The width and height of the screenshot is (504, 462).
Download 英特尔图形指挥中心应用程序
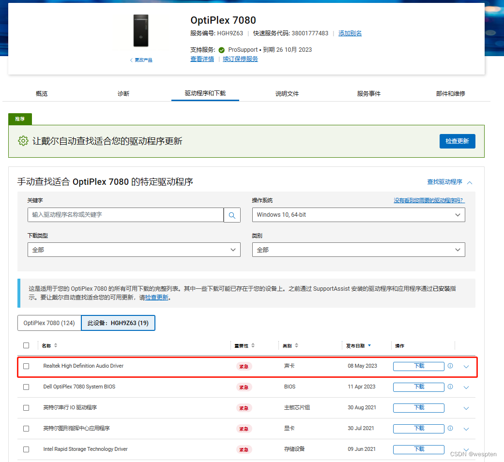pyautogui.click(x=418, y=429)
